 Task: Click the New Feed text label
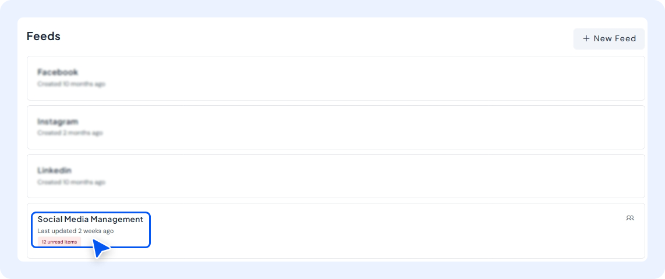point(614,38)
